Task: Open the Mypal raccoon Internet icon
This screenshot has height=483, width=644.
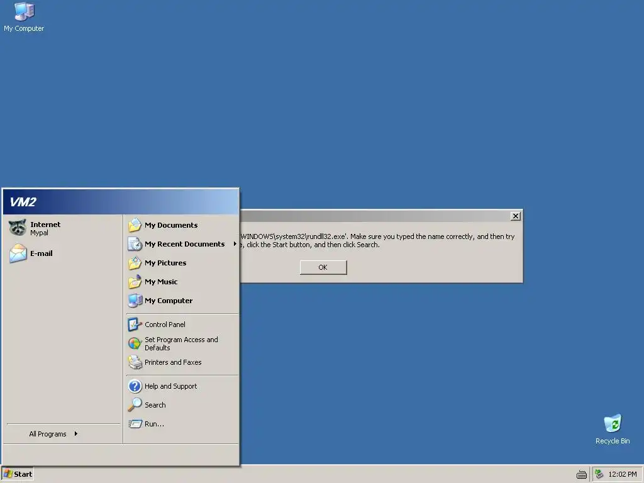Action: (x=18, y=228)
